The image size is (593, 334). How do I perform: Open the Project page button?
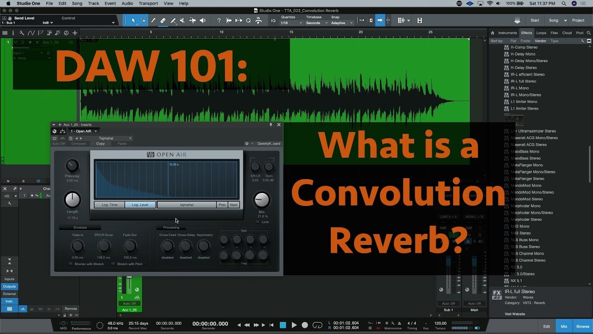[x=578, y=20]
